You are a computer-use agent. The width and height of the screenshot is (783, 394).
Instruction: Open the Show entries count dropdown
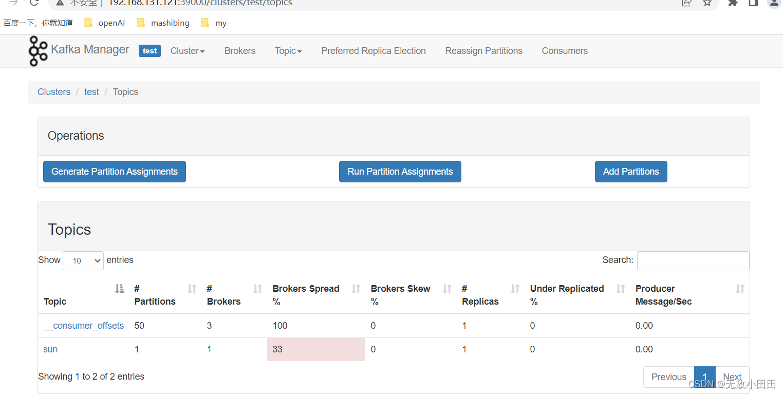pos(83,260)
